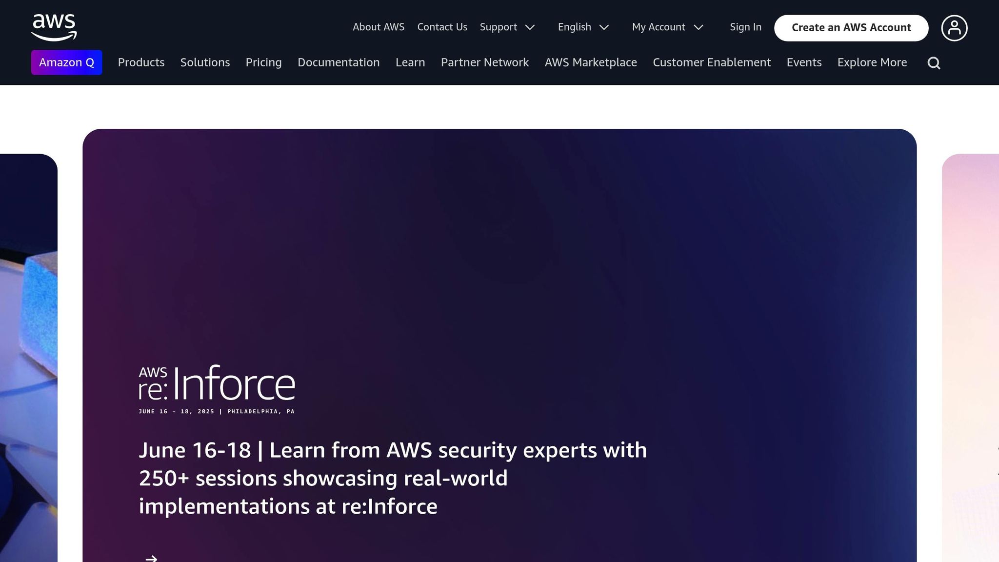
Task: Go to Contact Us
Action: point(442,27)
